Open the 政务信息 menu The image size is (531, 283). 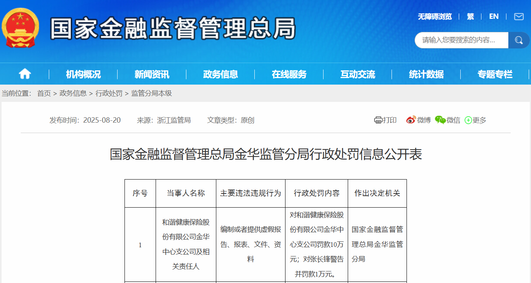coord(221,74)
